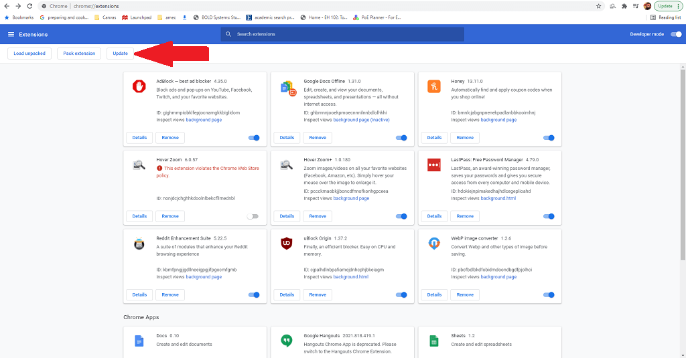Image resolution: width=686 pixels, height=358 pixels.
Task: Click the Search extensions field
Action: pyautogui.click(x=342, y=34)
